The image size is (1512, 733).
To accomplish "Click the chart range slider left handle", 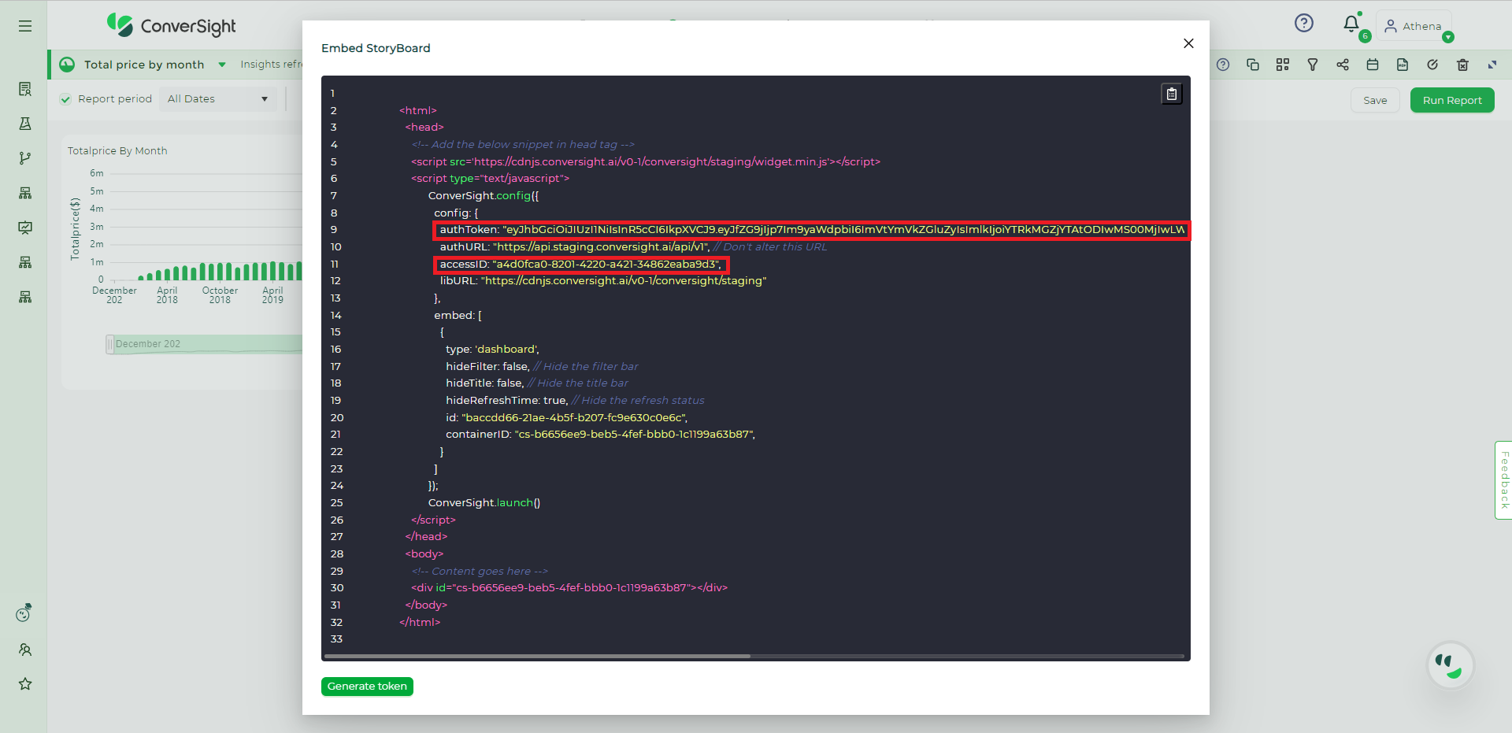I will 110,344.
